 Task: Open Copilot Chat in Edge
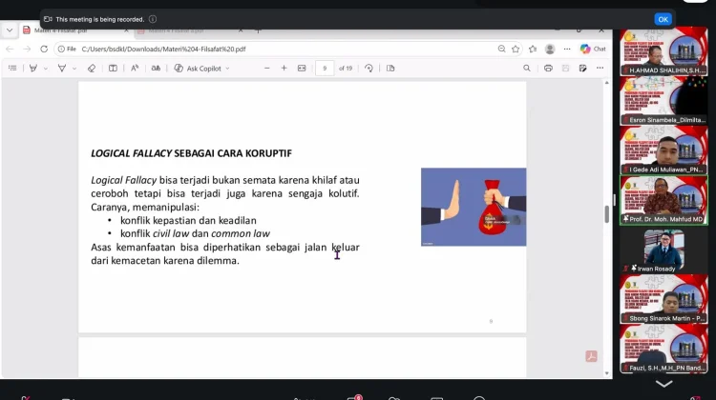[x=593, y=49]
